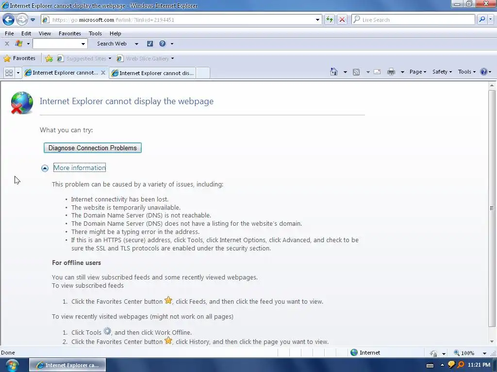Image resolution: width=497 pixels, height=372 pixels.
Task: Click the scrollbar down arrow
Action: pos(492,341)
